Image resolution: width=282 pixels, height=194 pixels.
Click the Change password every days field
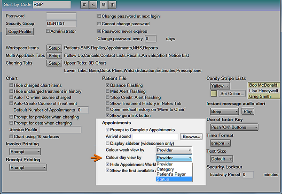151,38
